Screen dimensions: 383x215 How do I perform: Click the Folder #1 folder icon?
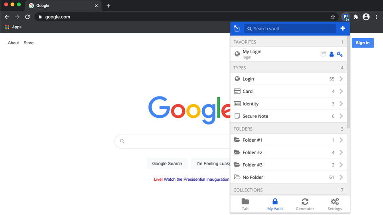[x=237, y=140]
